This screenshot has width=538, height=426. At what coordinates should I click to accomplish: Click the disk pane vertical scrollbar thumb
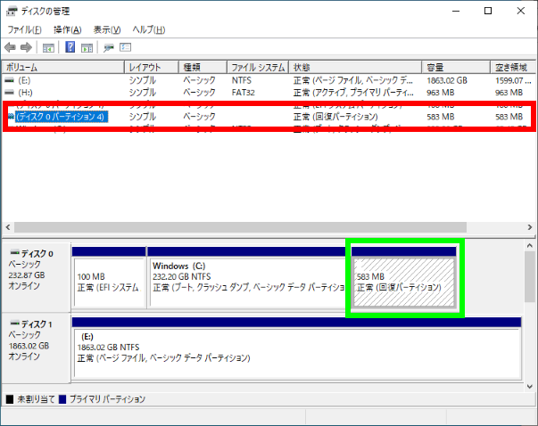click(x=529, y=276)
